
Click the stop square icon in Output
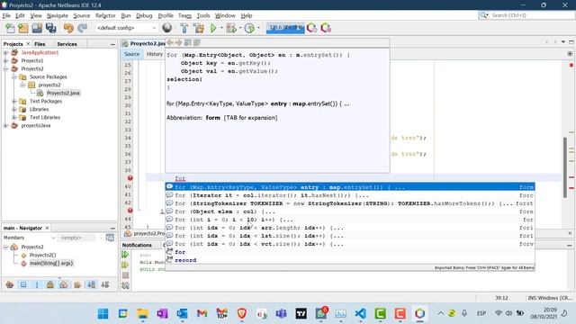pyautogui.click(x=125, y=275)
